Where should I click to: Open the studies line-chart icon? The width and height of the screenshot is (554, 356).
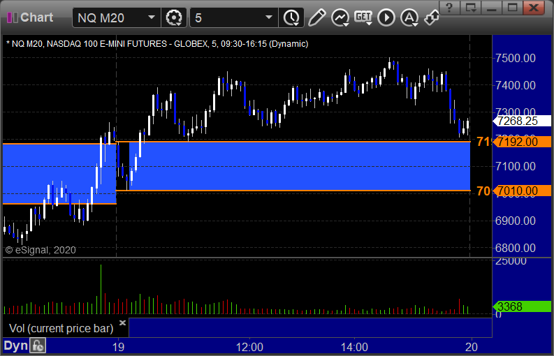pyautogui.click(x=340, y=17)
